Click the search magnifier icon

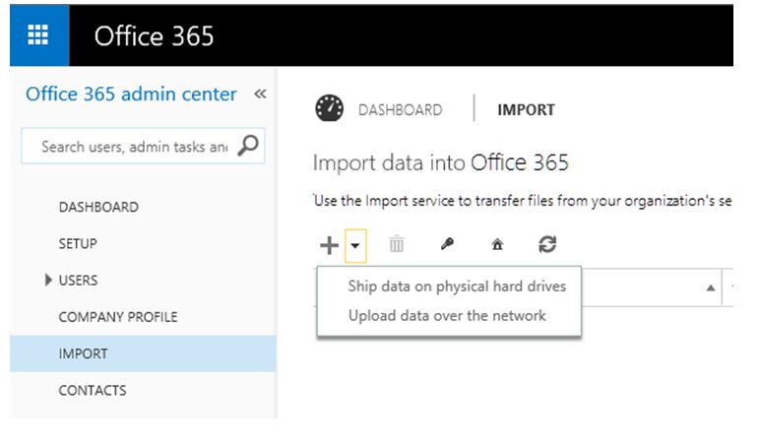pos(249,147)
